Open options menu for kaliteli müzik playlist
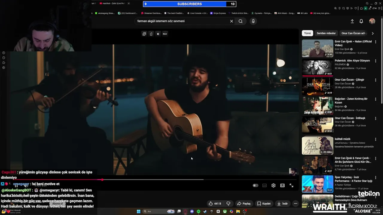Viewport: 383px width, 215px height. pyautogui.click(x=376, y=139)
